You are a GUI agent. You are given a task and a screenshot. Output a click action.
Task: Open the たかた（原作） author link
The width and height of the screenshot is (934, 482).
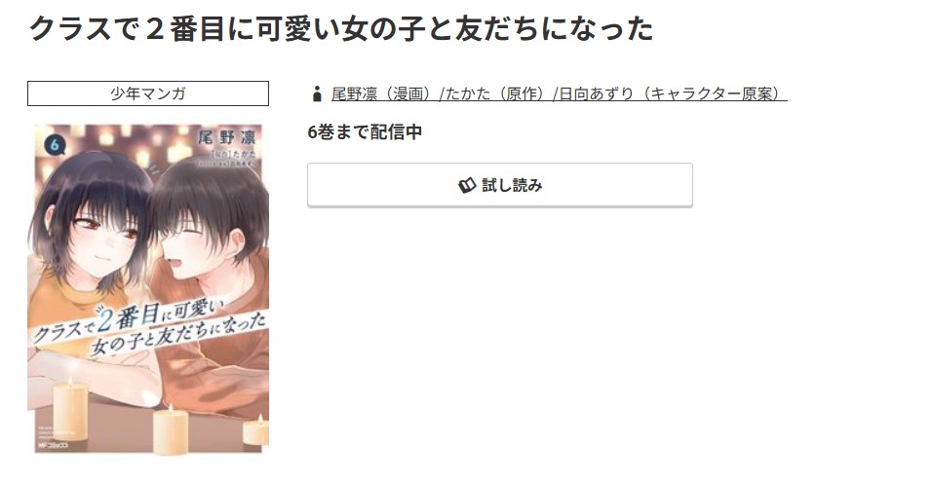(494, 94)
